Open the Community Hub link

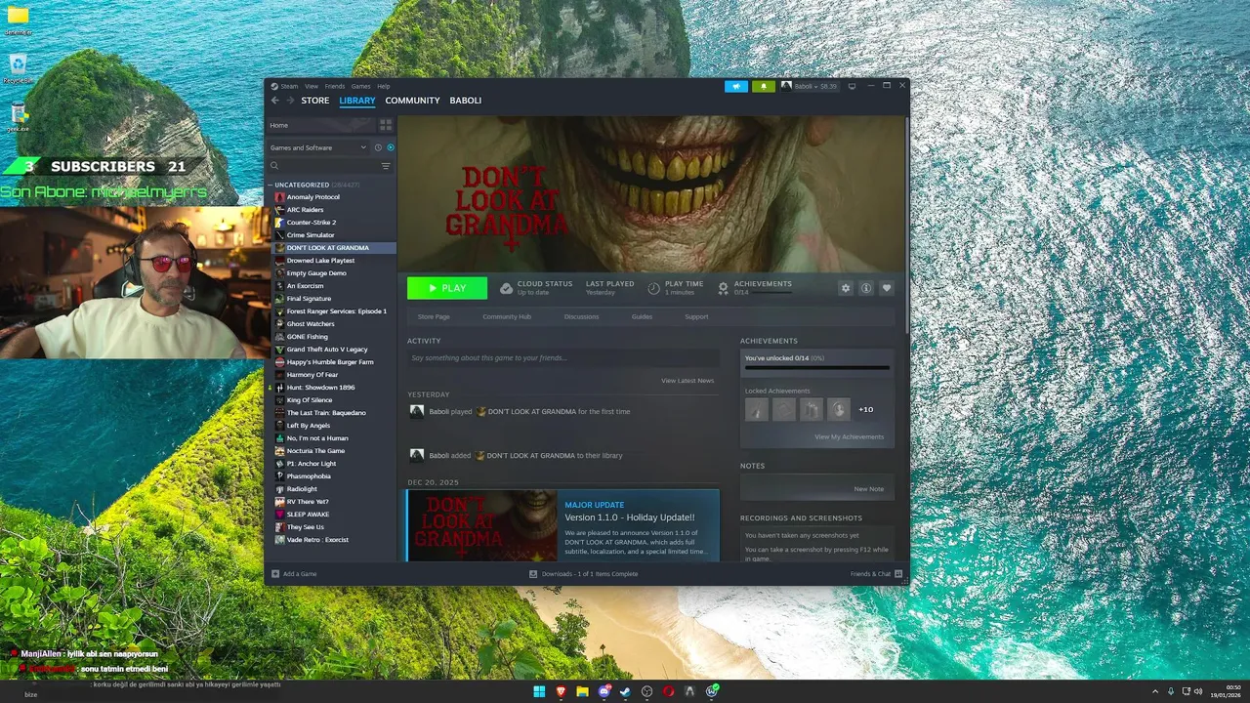[x=507, y=316]
